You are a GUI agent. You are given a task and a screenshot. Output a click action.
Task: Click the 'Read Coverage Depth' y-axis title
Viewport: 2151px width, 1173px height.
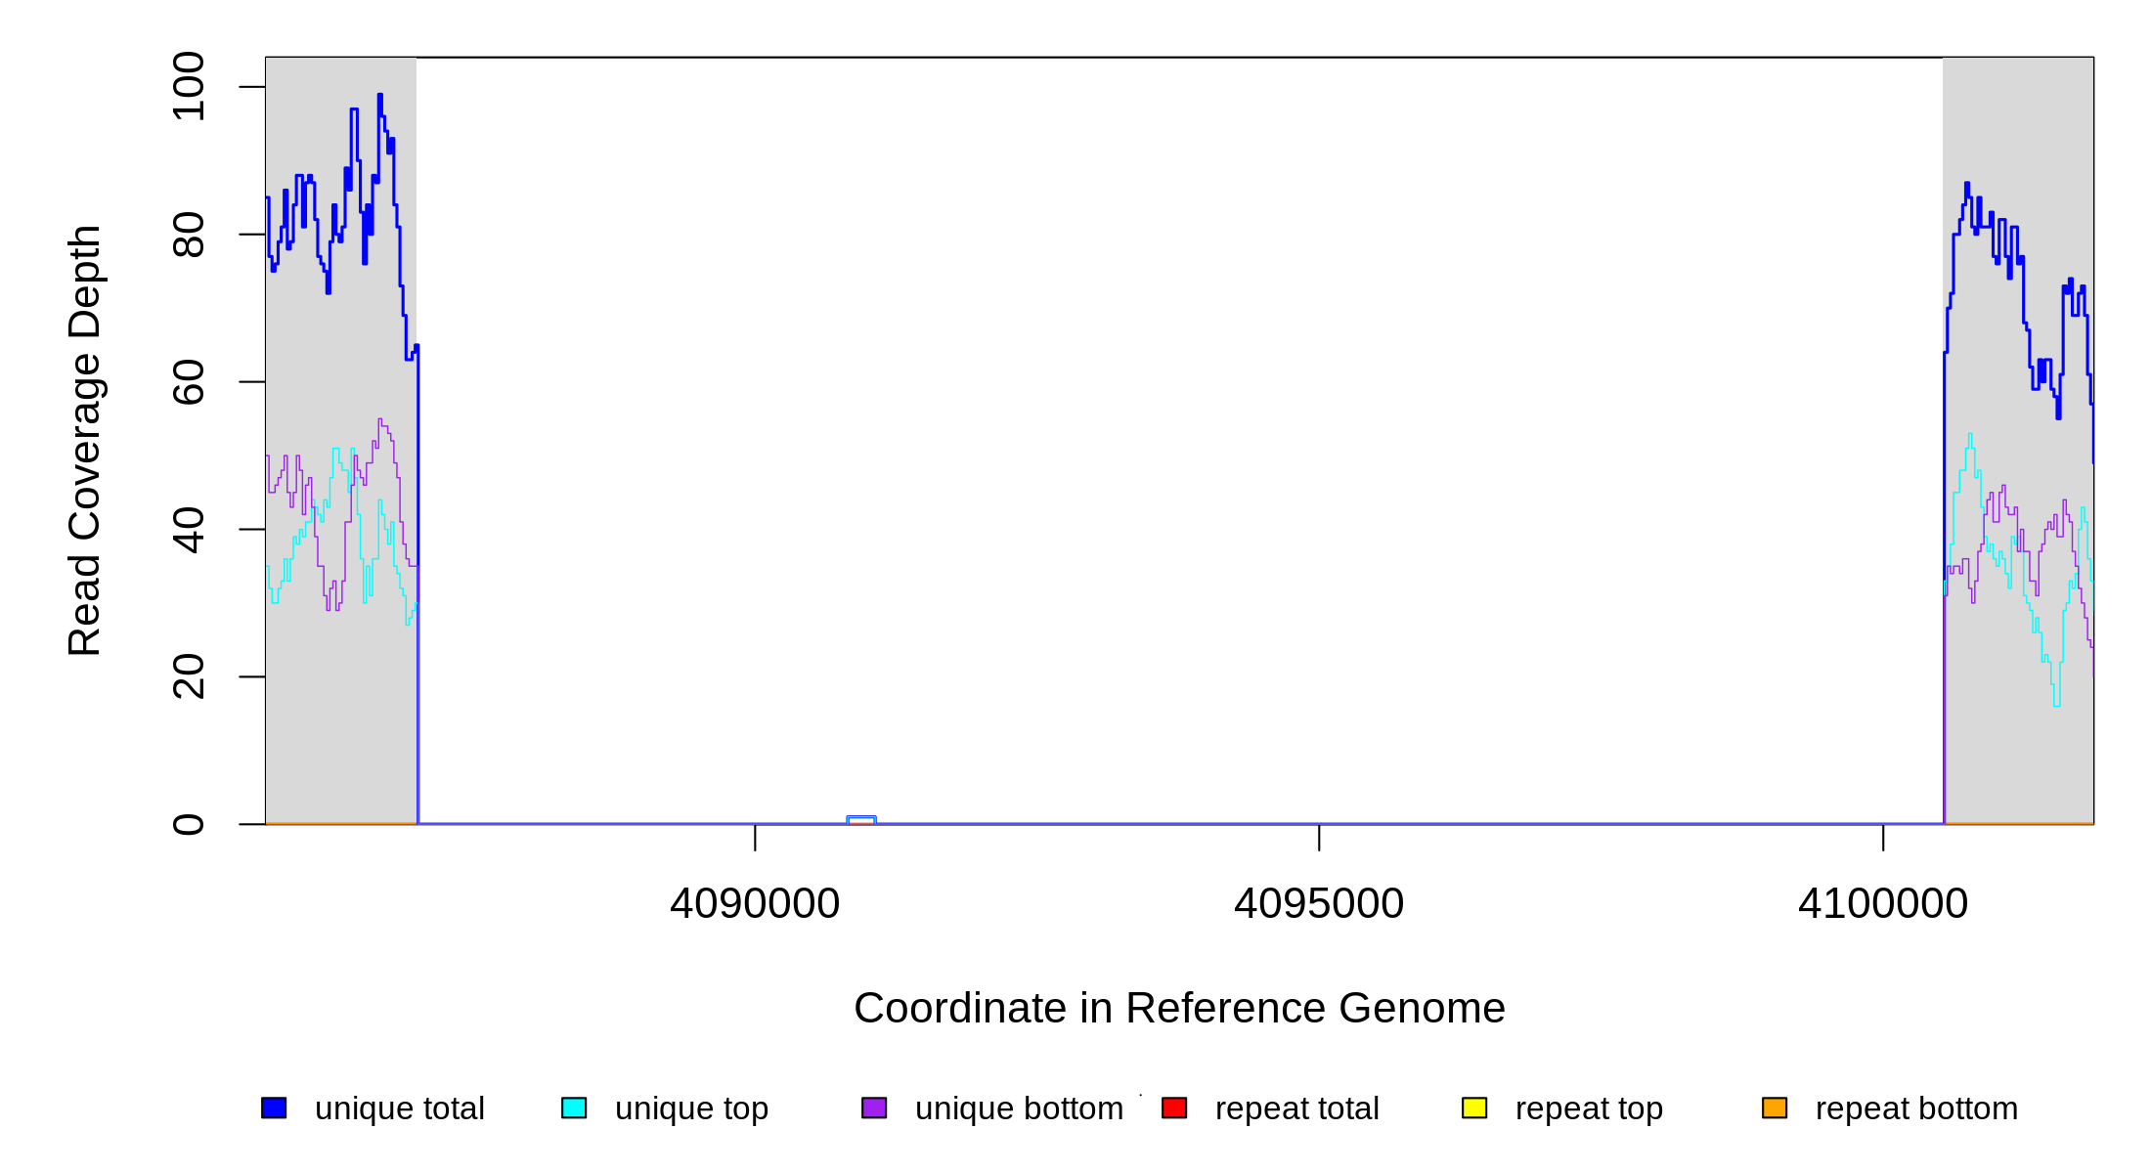(x=85, y=440)
